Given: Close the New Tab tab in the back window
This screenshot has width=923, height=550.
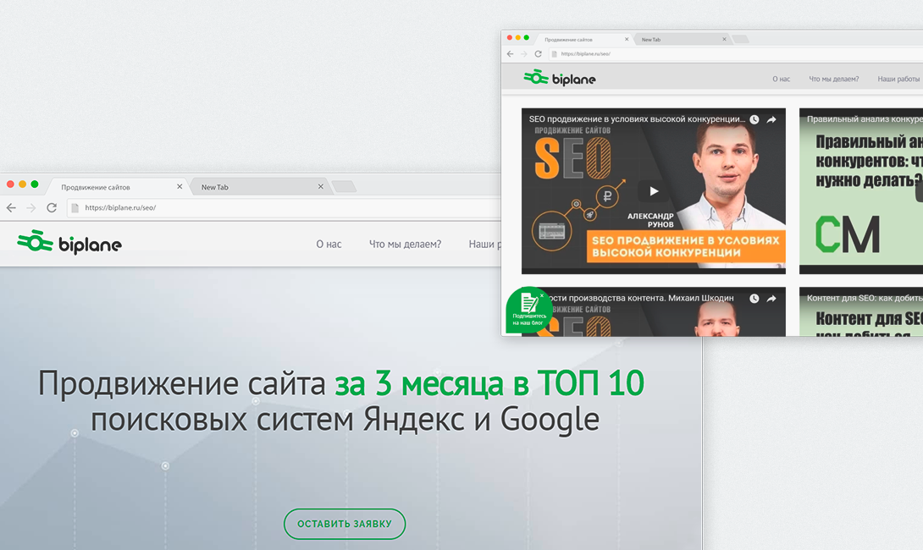Looking at the screenshot, I should pyautogui.click(x=320, y=186).
